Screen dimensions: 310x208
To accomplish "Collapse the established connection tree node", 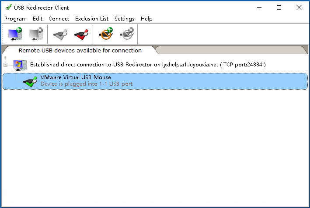I will point(6,65).
